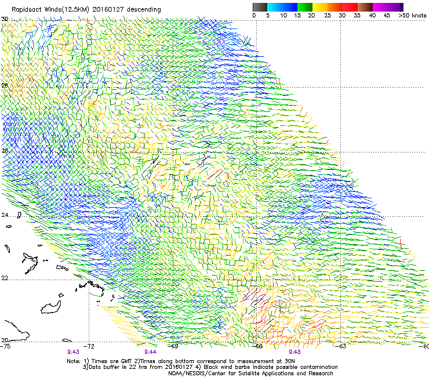Click the latitude label '30'

point(5,19)
